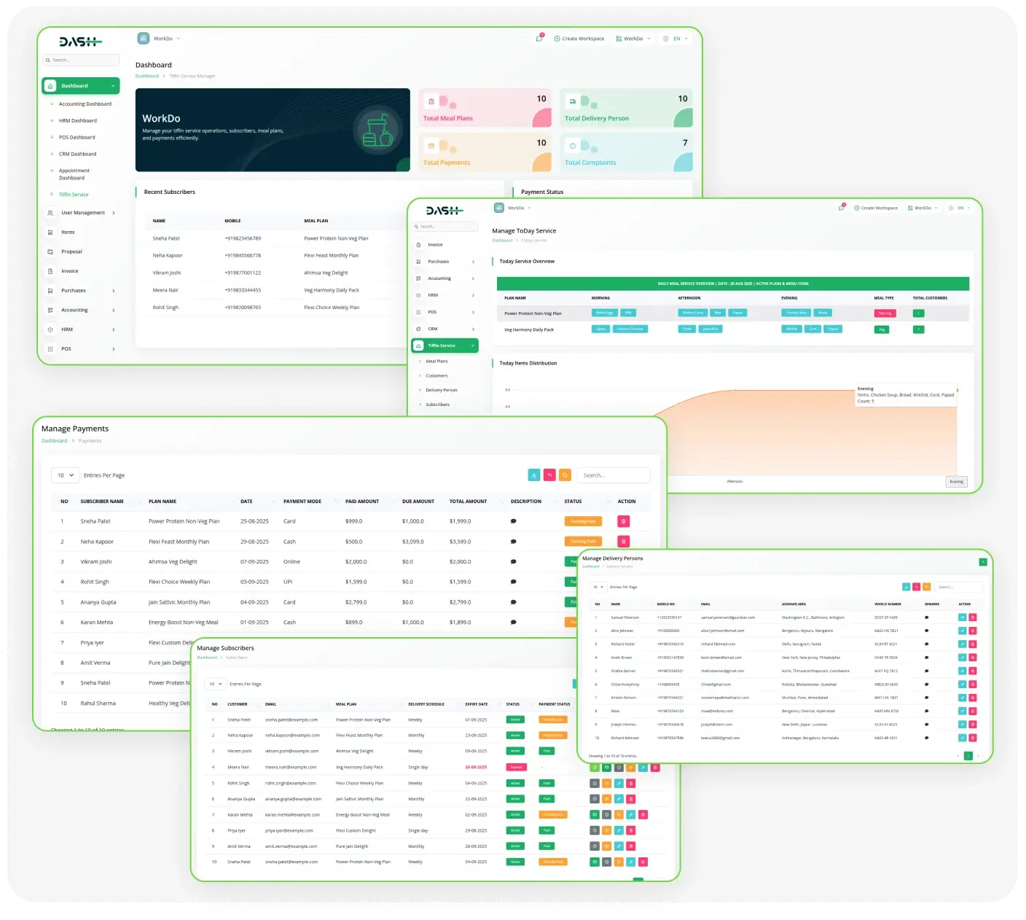
Task: Delete Sneha Patel's payment row
Action: click(623, 521)
